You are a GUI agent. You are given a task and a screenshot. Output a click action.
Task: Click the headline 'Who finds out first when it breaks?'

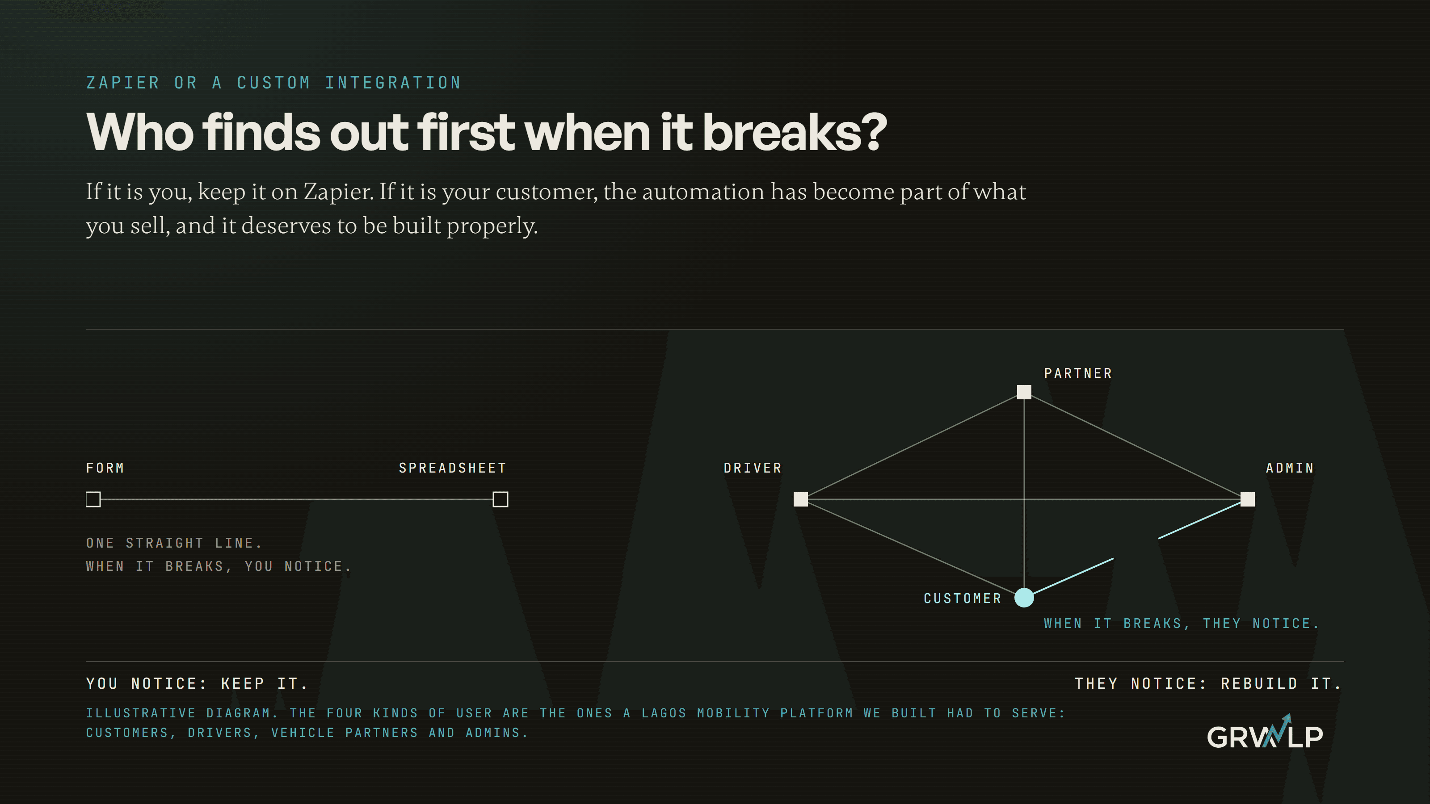[x=487, y=132]
